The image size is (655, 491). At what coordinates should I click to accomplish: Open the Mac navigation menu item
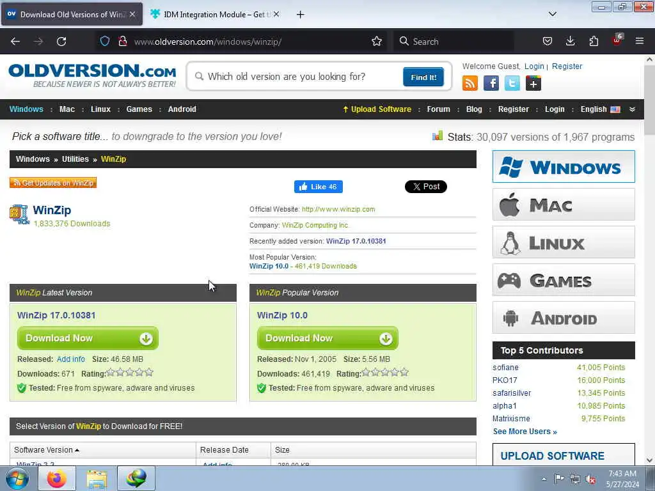[x=67, y=109]
